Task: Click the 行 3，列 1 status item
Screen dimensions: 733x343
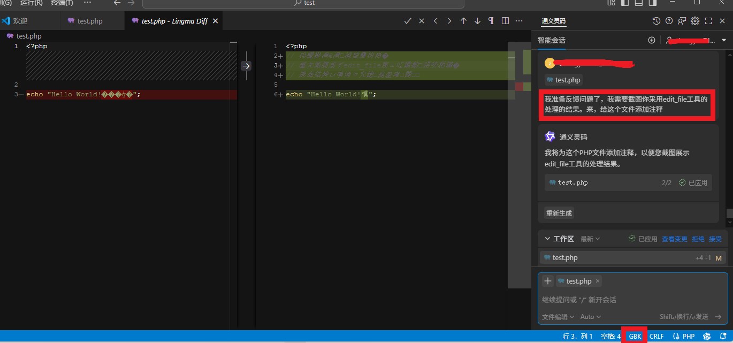Action: click(578, 337)
